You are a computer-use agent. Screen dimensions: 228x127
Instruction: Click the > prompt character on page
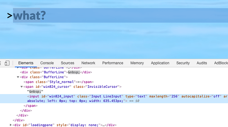[x=10, y=16]
